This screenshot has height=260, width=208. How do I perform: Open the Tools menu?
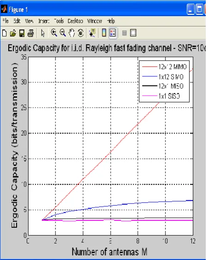[x=59, y=21]
